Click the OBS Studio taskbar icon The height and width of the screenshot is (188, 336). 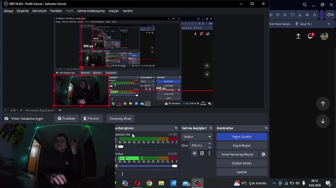tap(198, 183)
